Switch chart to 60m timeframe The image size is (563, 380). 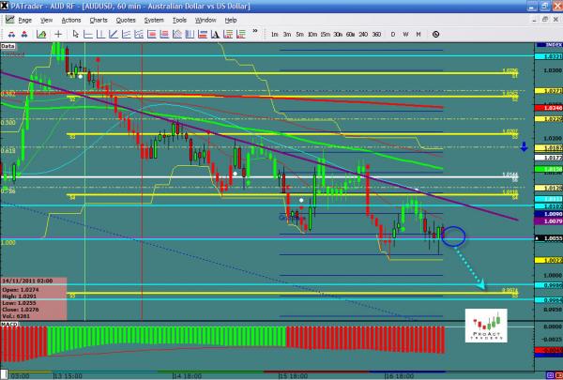tap(349, 34)
